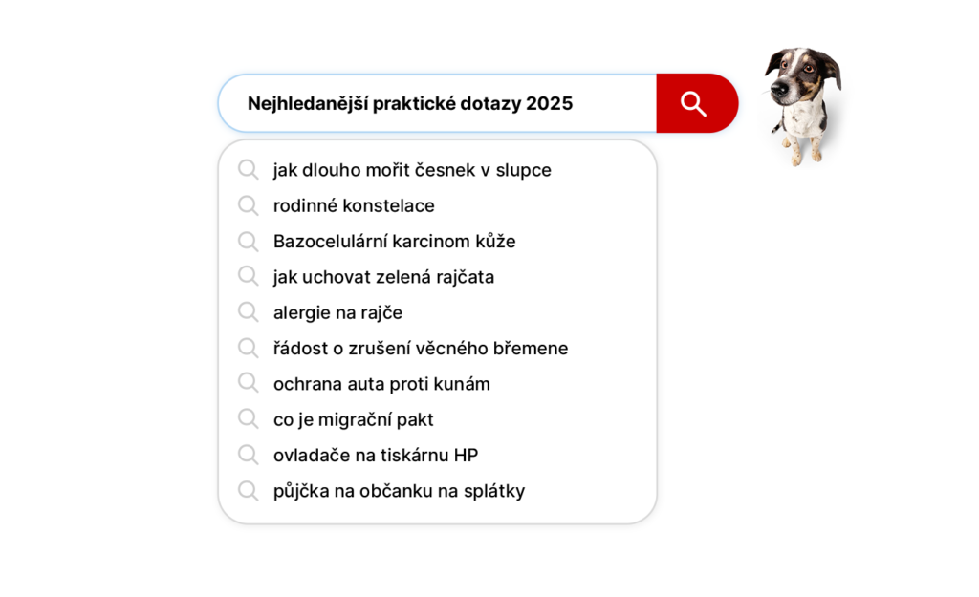Open suggestion "ochrana auta proti kunám"

(381, 384)
